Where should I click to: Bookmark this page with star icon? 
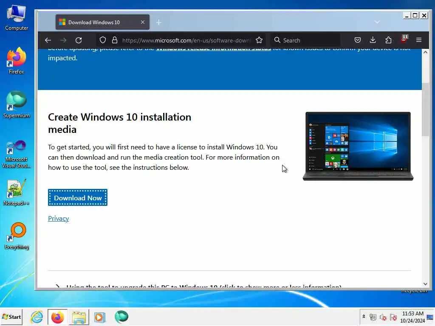(259, 40)
